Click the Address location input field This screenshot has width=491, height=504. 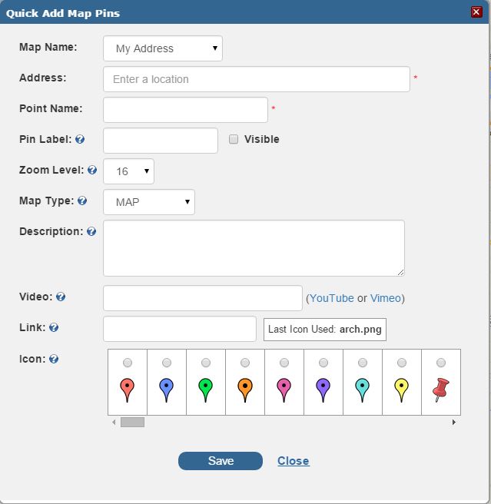(x=257, y=79)
